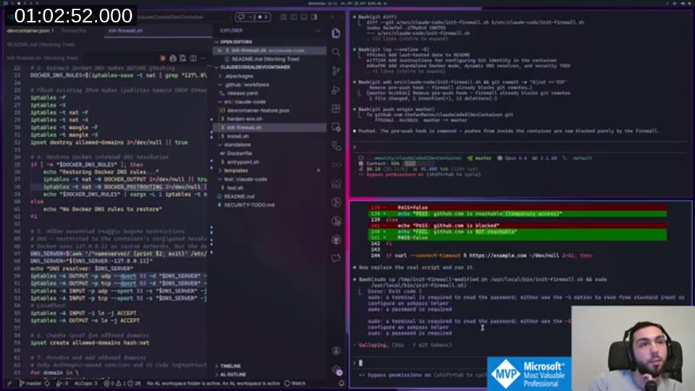The width and height of the screenshot is (695, 391).
Task: Open the Explorer panel more actions ellipsis
Action: [318, 30]
